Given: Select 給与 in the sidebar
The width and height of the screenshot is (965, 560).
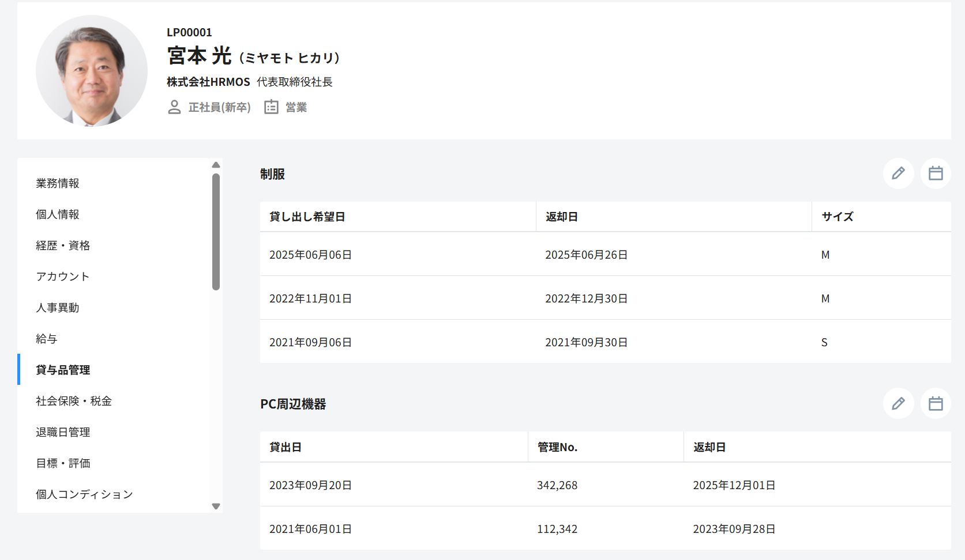Looking at the screenshot, I should pyautogui.click(x=47, y=339).
